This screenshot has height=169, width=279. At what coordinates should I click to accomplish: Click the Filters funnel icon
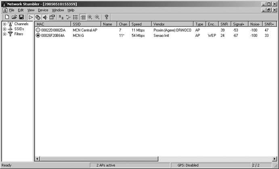click(10, 34)
